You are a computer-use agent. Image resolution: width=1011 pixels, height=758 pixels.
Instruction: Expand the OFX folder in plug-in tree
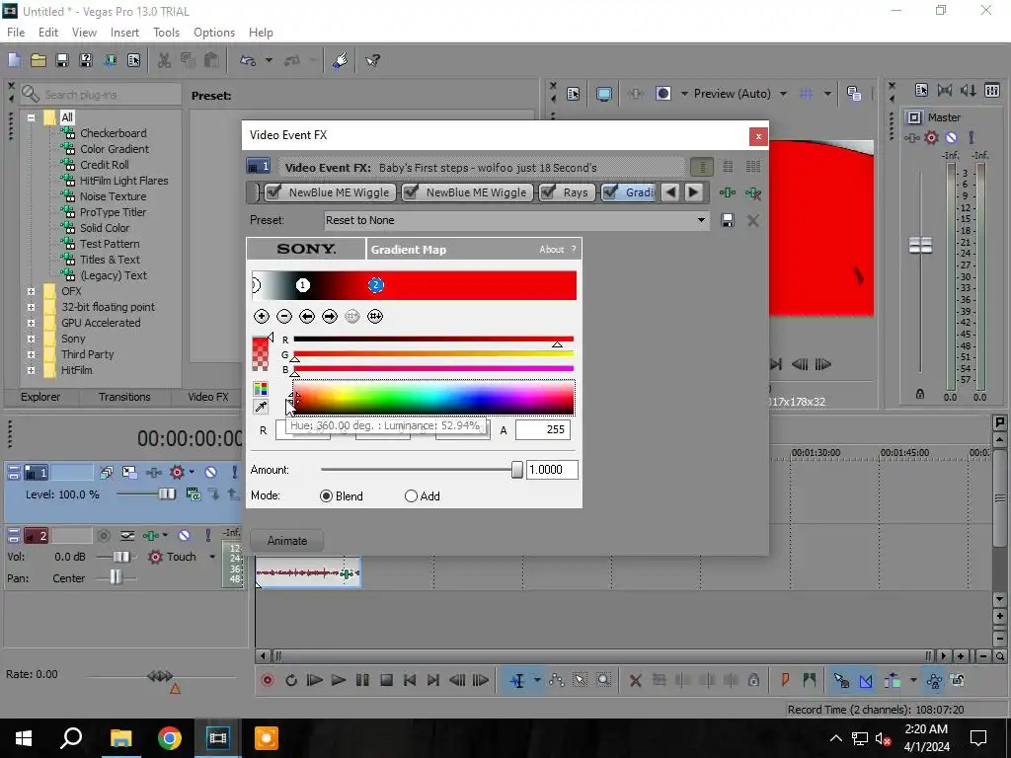point(31,291)
